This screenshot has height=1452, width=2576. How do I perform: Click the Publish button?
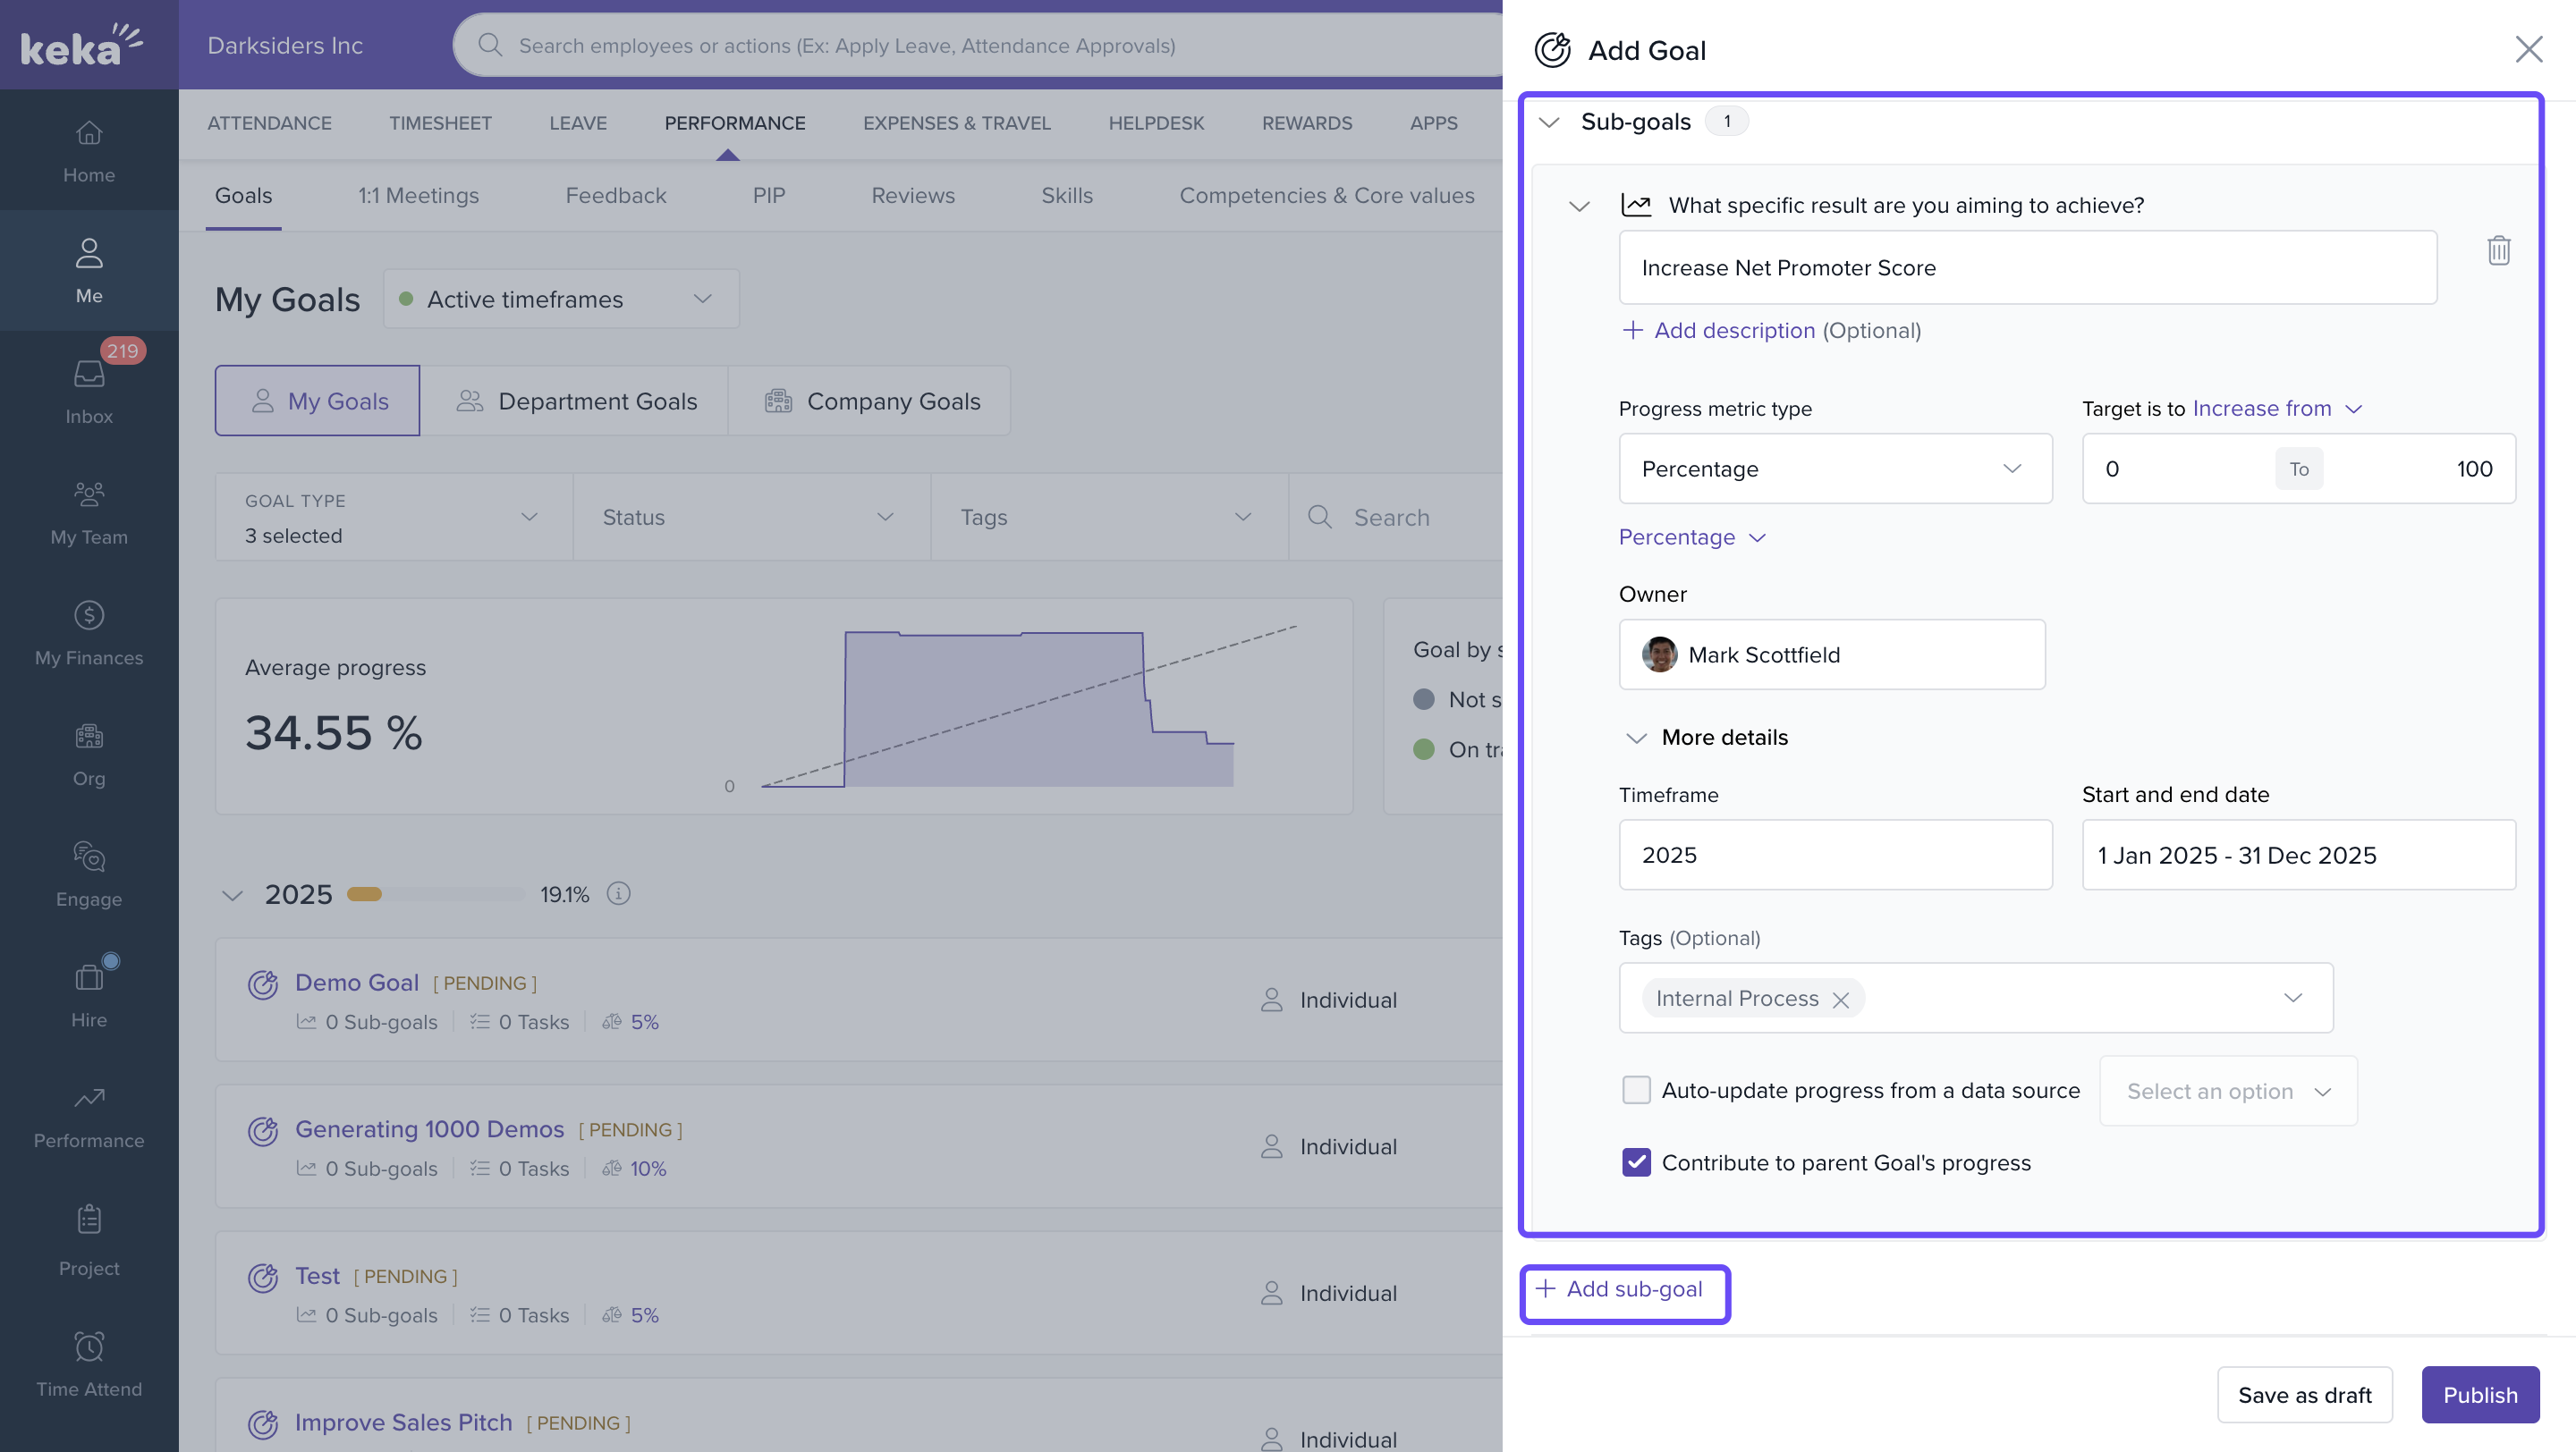point(2479,1394)
